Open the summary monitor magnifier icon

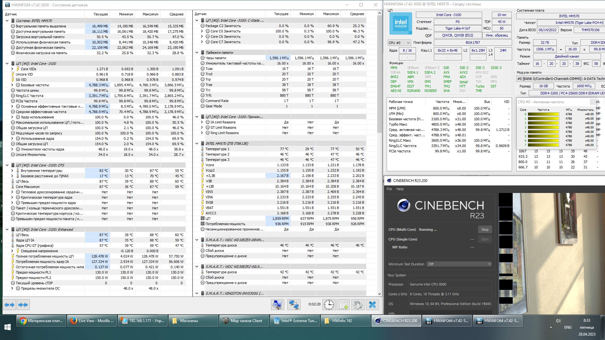click(x=277, y=305)
